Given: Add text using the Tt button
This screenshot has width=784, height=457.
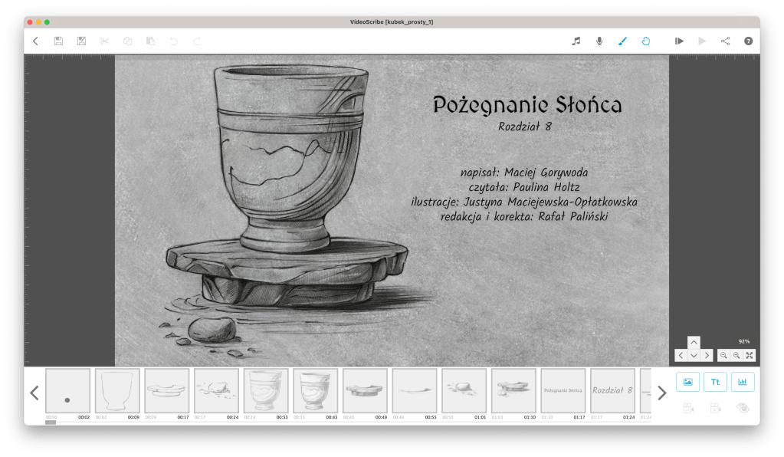Looking at the screenshot, I should pyautogui.click(x=715, y=381).
